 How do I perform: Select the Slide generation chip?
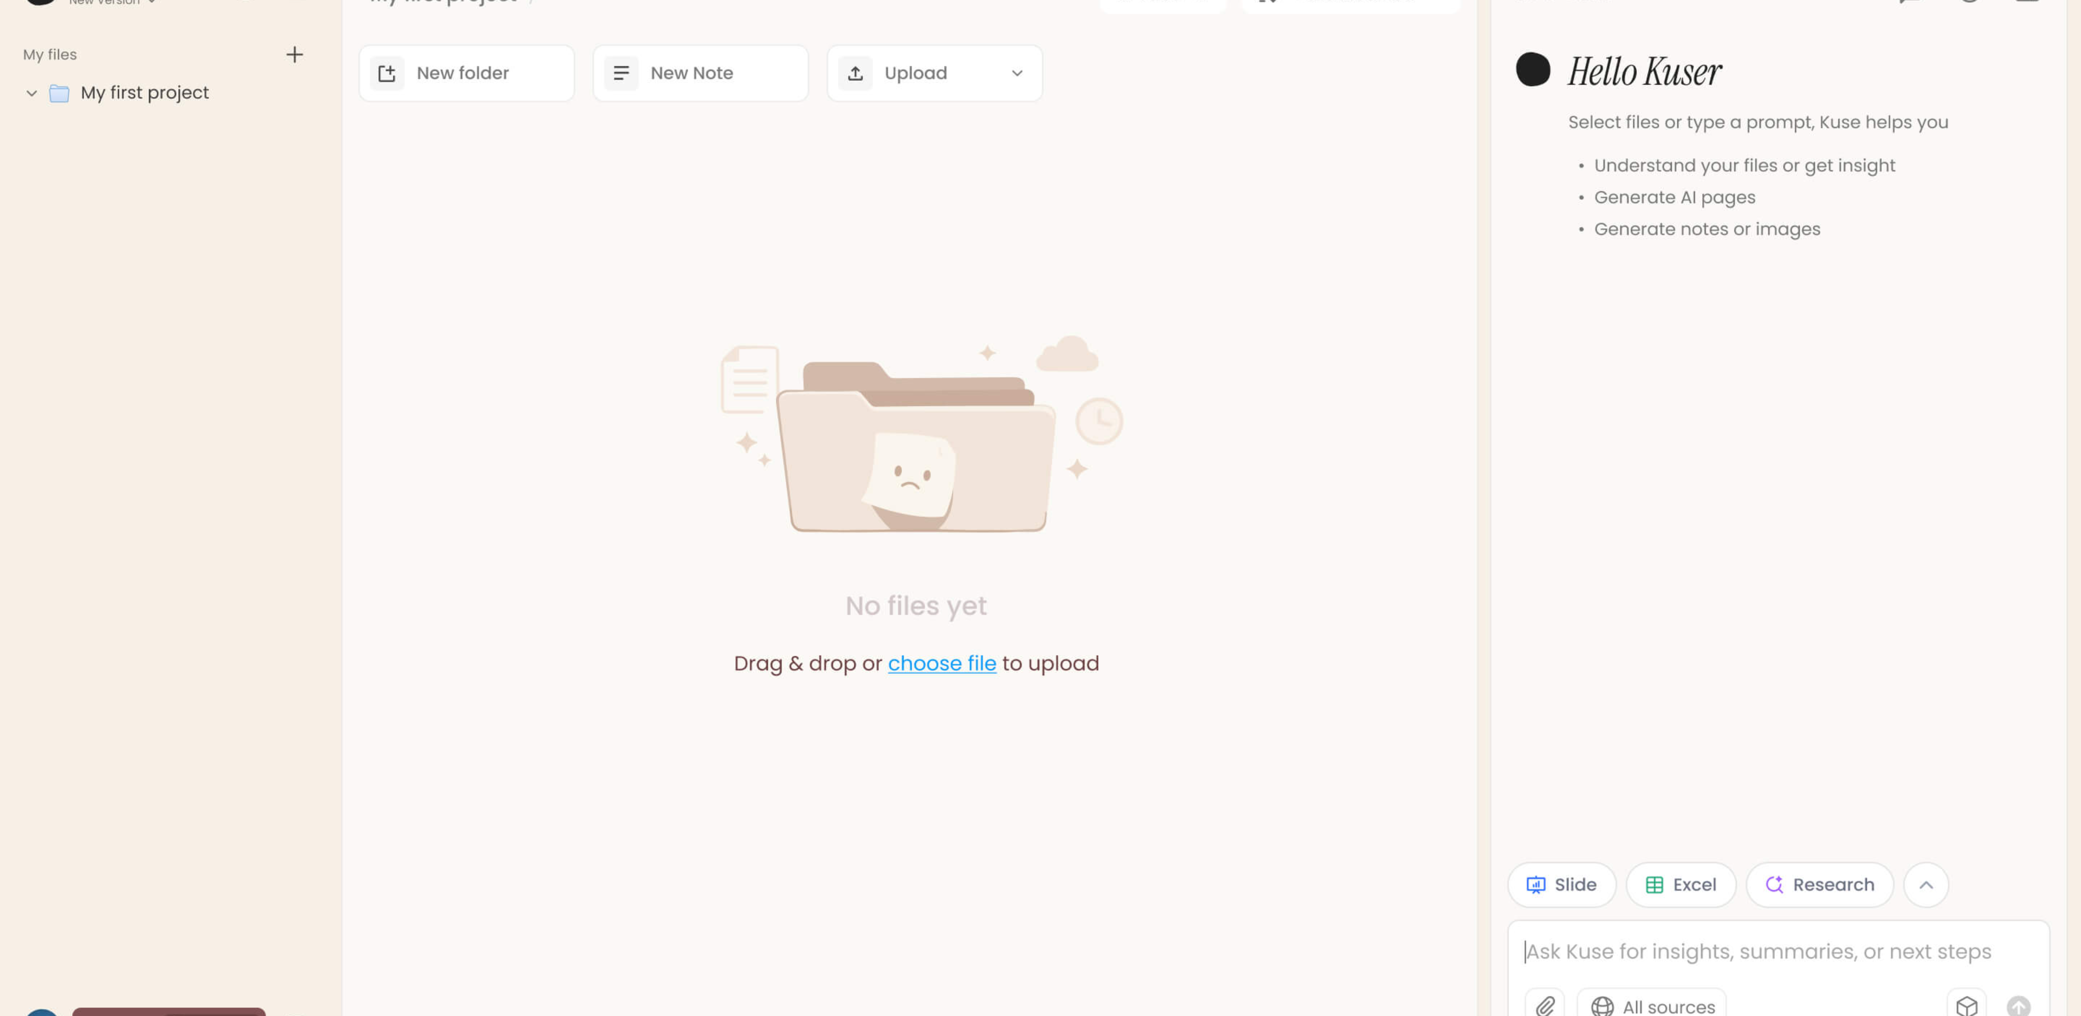[1561, 884]
